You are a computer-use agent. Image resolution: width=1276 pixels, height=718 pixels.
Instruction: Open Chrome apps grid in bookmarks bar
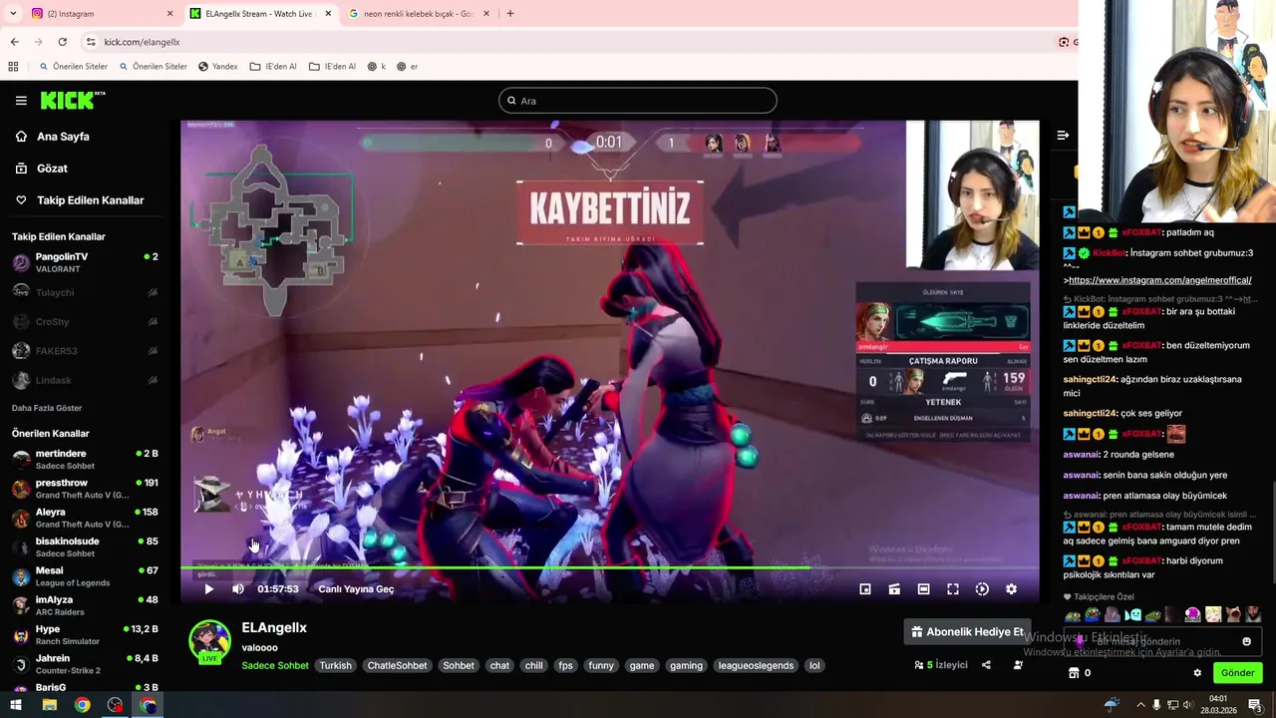[x=13, y=67]
